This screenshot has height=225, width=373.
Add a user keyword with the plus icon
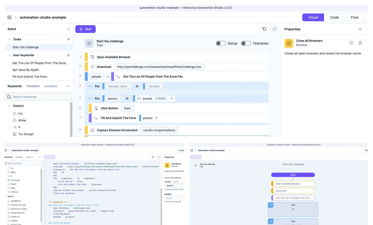point(68,55)
